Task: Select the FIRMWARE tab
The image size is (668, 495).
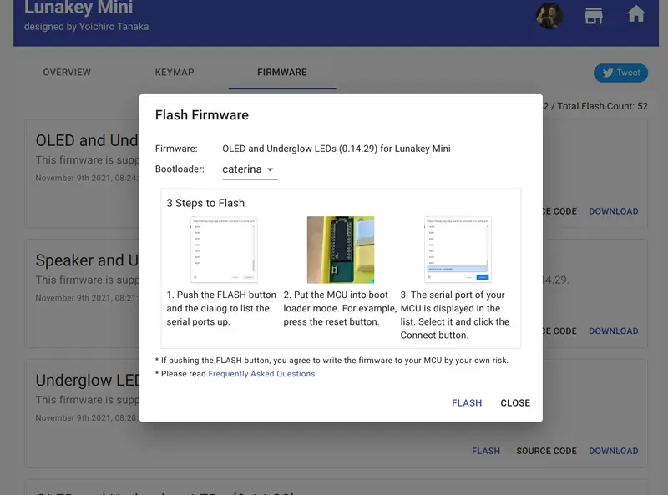Action: point(281,73)
